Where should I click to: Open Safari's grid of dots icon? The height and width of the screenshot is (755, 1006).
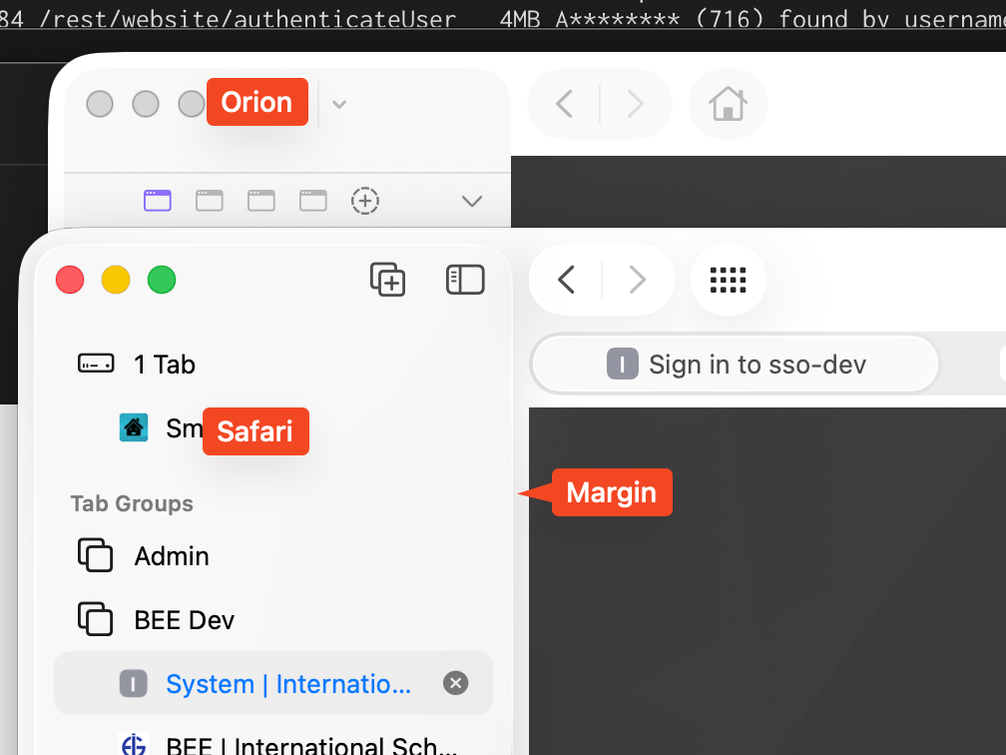[x=728, y=280]
